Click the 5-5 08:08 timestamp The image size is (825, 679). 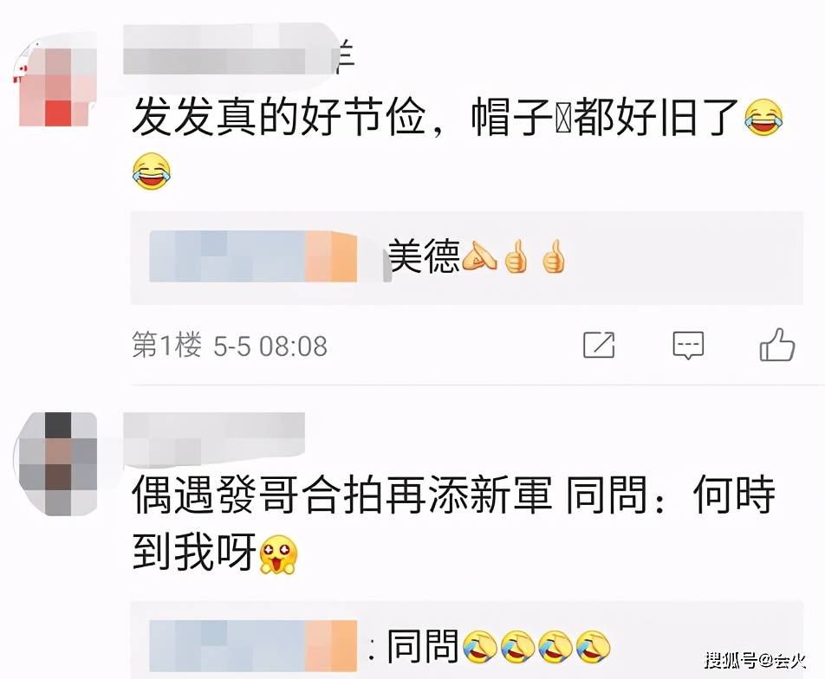pos(270,346)
